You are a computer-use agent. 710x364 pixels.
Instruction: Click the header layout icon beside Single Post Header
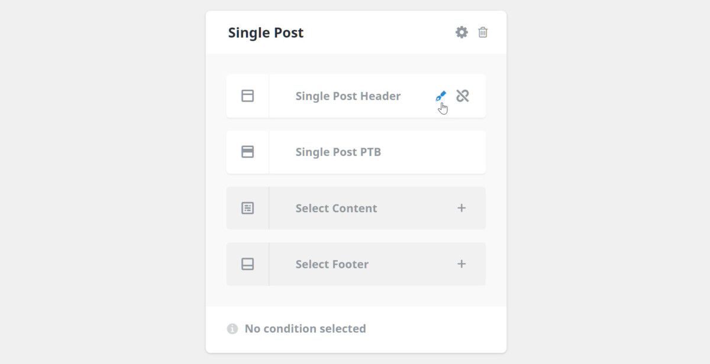point(248,95)
